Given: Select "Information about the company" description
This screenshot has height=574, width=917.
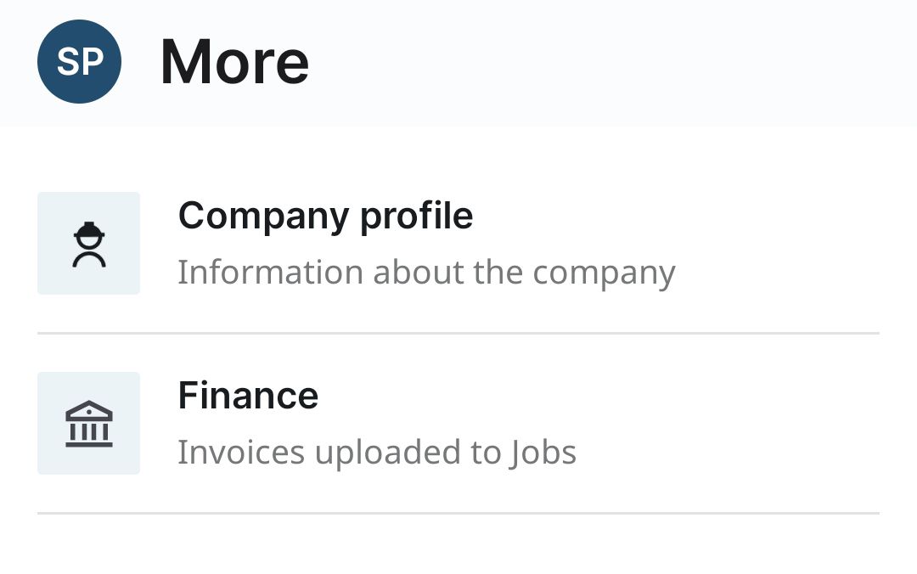Looking at the screenshot, I should [x=426, y=273].
